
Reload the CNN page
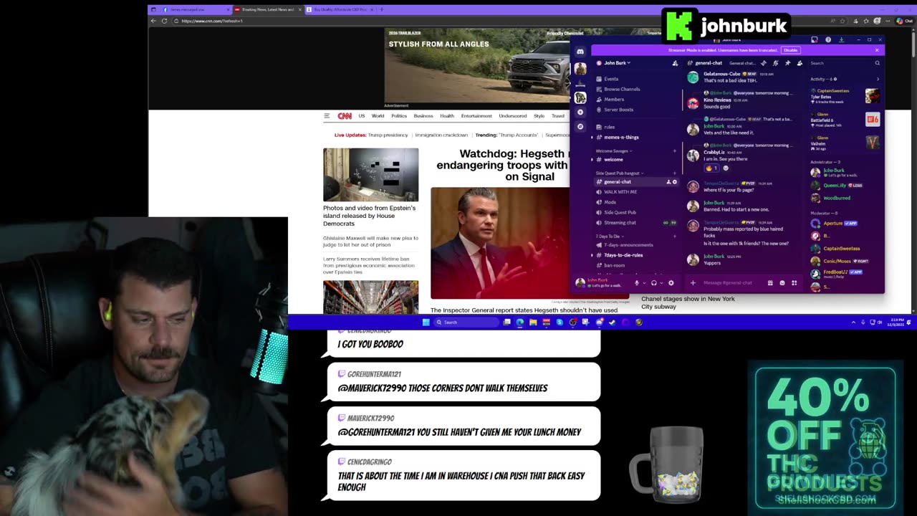165,21
